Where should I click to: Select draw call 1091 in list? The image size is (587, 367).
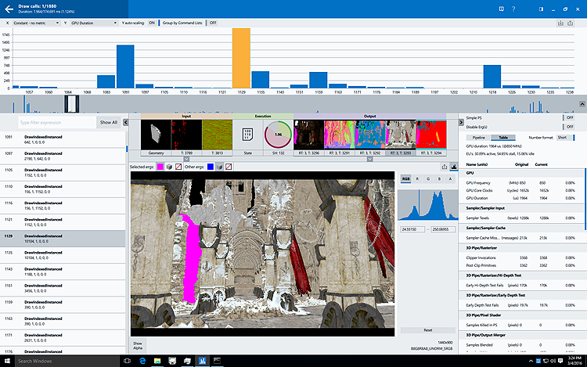(63, 139)
